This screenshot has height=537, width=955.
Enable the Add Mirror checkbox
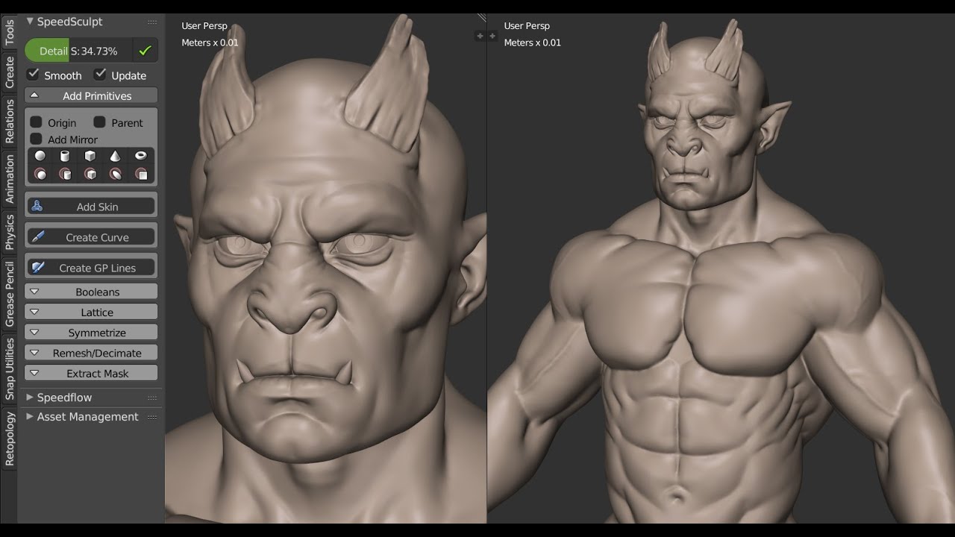(36, 139)
